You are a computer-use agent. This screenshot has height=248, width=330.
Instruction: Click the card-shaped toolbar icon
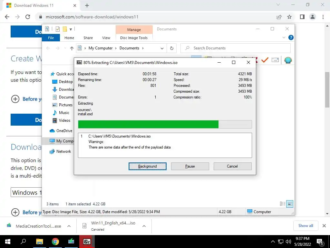[x=275, y=60]
